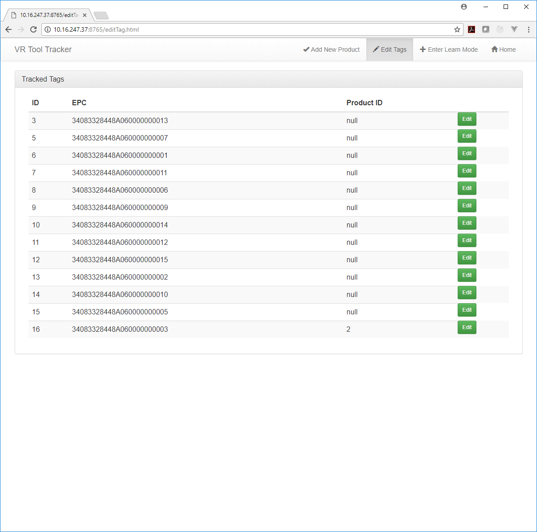Click the browser back arrow
Screen dimensions: 537x532
(x=8, y=29)
